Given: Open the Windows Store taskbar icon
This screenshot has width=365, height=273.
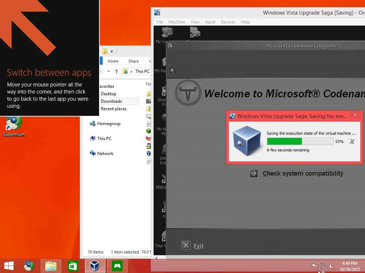Looking at the screenshot, I should click(x=73, y=266).
